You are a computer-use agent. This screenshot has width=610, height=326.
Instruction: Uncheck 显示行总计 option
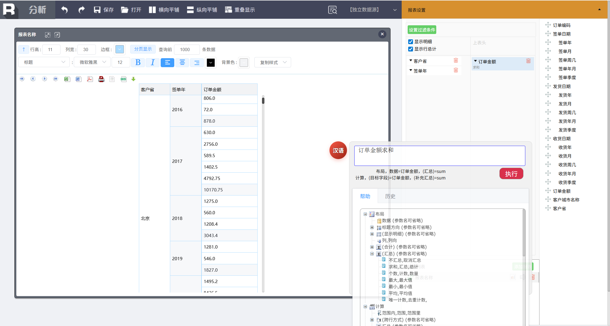[x=411, y=49]
